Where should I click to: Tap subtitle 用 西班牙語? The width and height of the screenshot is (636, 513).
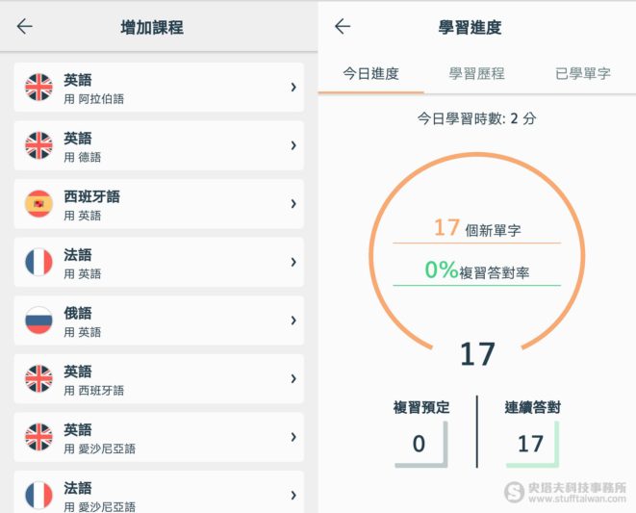click(x=94, y=391)
